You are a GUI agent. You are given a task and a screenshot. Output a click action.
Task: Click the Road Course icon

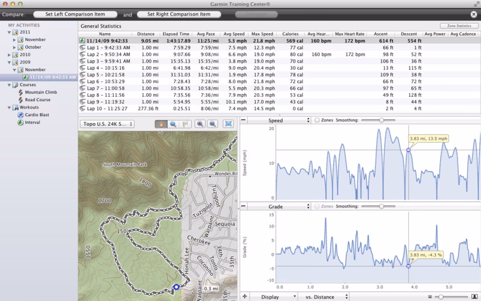pyautogui.click(x=20, y=100)
